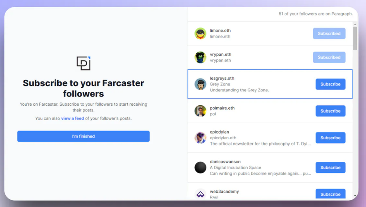The image size is (366, 207).
Task: Open epicdylan's avatar thumbnail
Action: click(200, 138)
